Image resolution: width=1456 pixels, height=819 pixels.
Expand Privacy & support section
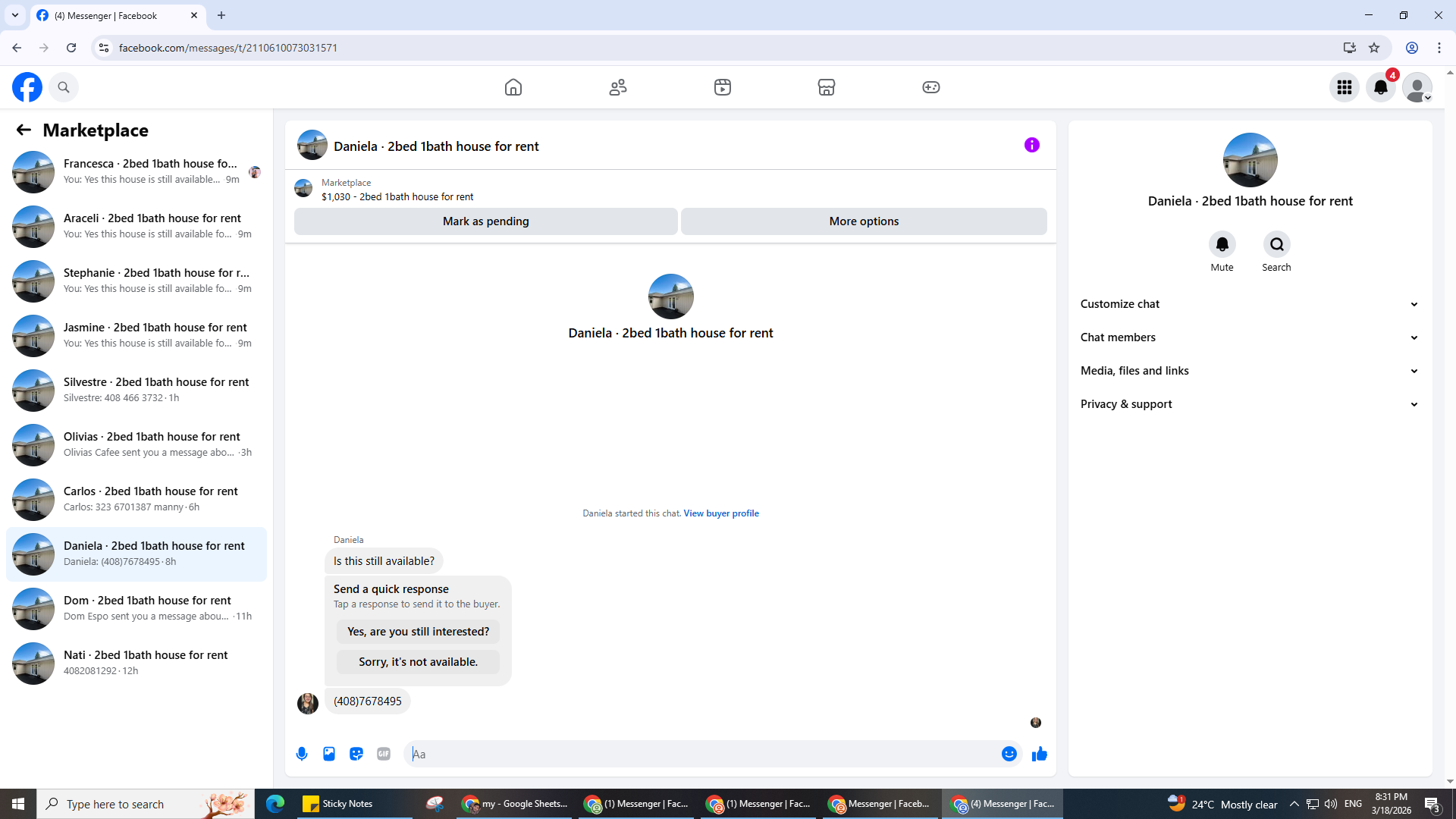[x=1249, y=404]
